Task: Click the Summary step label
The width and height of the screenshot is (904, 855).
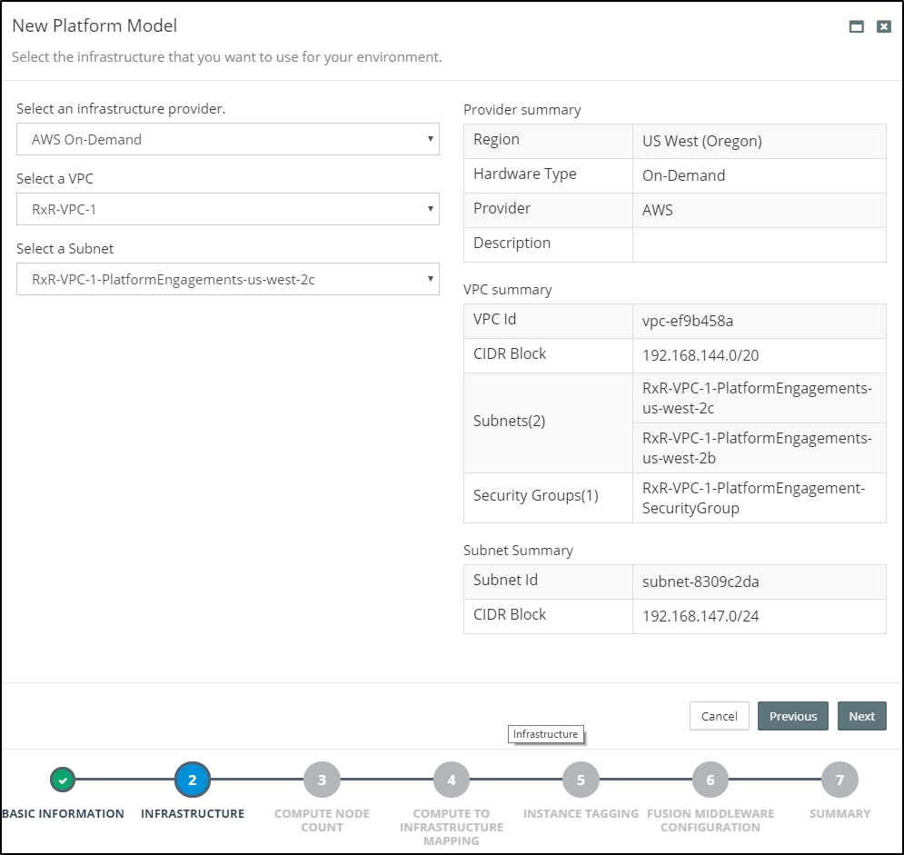Action: [x=839, y=814]
